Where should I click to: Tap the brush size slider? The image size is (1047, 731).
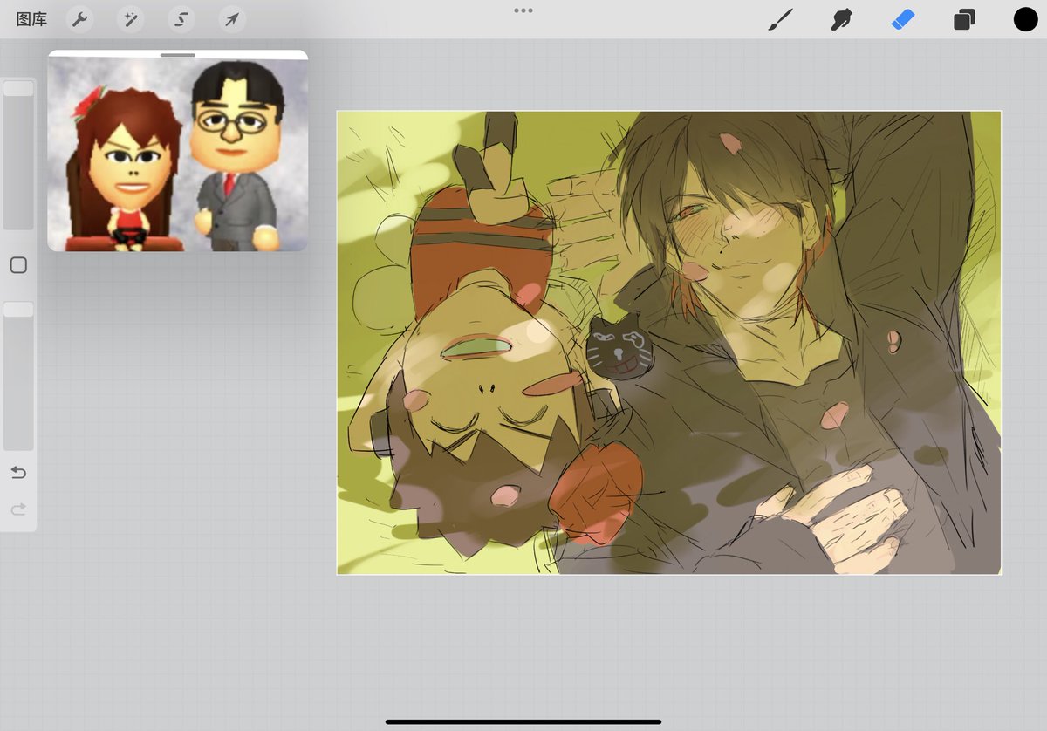click(18, 154)
